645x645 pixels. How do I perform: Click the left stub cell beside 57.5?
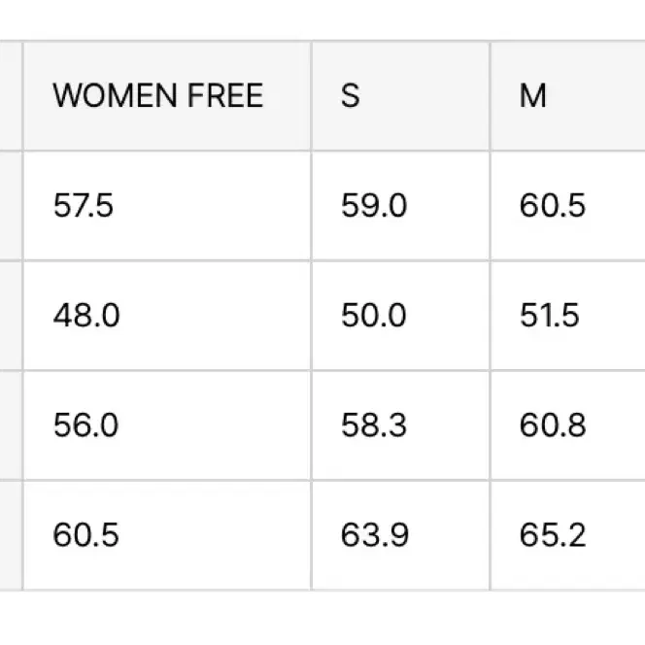(11, 206)
